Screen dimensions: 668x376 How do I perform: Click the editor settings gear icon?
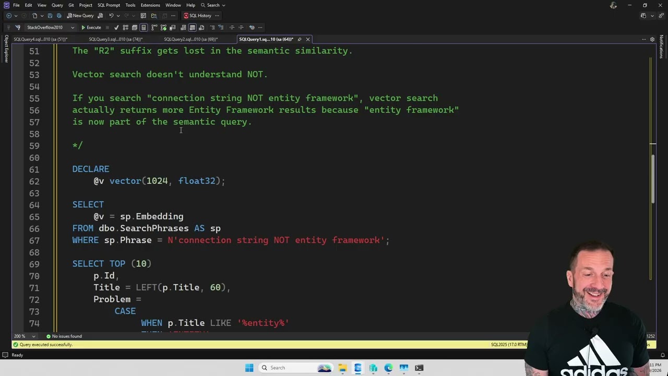pos(652,39)
